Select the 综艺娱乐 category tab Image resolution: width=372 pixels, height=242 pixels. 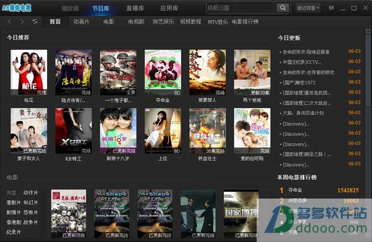163,22
